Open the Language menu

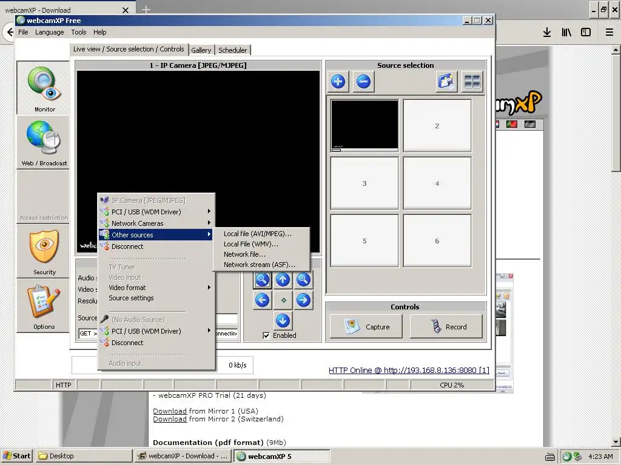click(x=50, y=32)
